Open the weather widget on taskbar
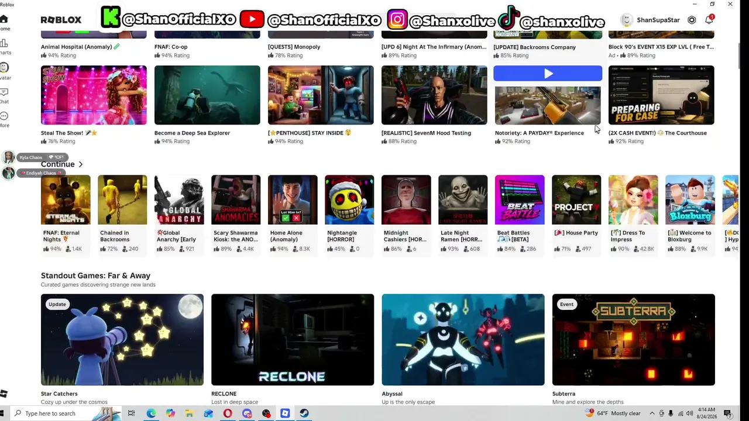Screen dimensions: 749x421 point(613,413)
